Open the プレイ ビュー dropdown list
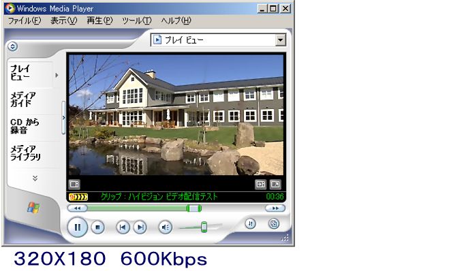The width and height of the screenshot is (449, 271). pos(281,39)
